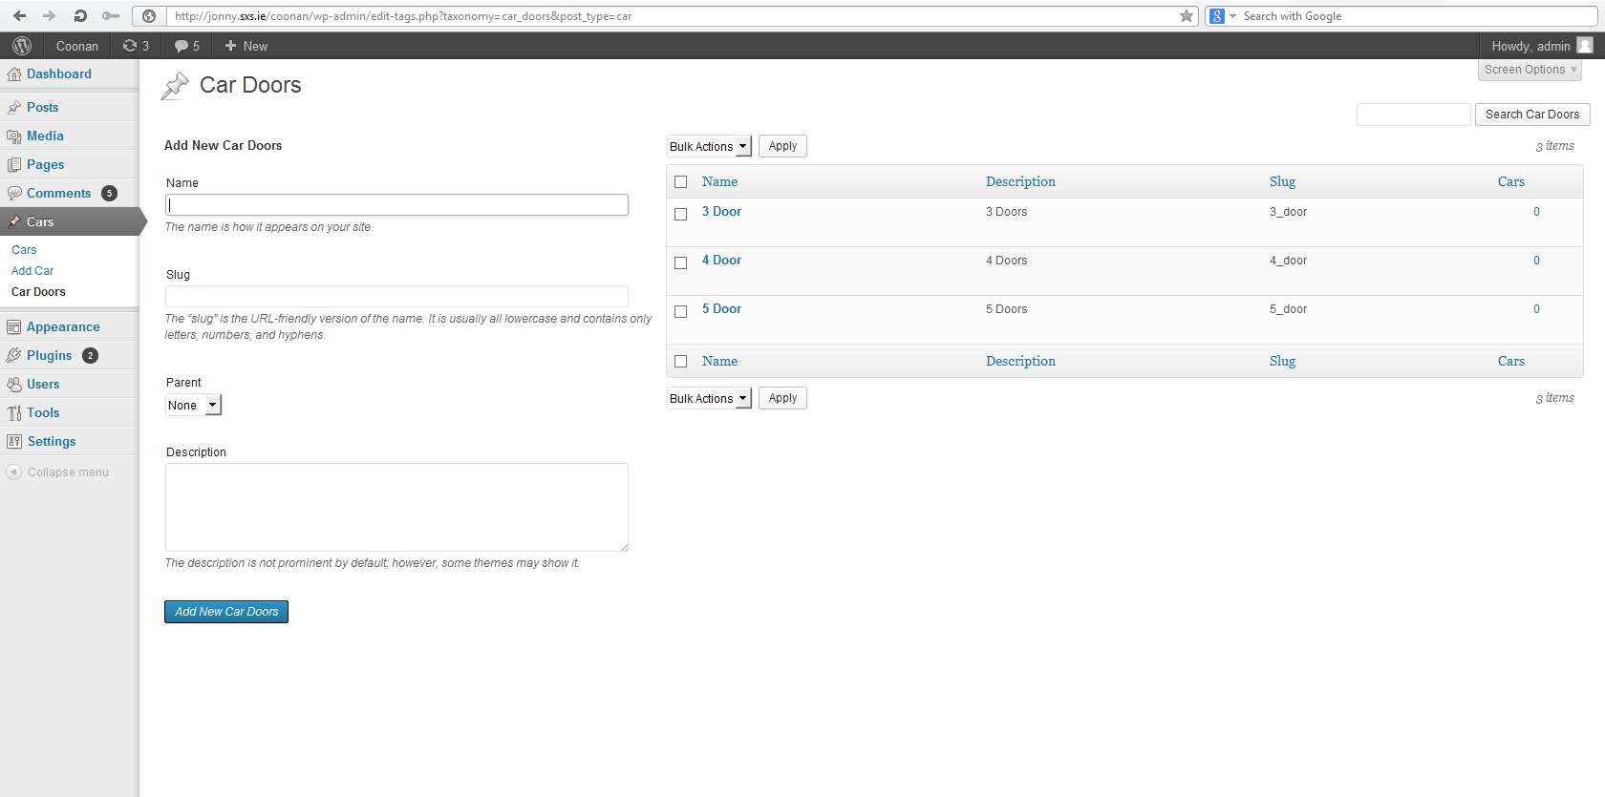Sort the table by the Cars count header
This screenshot has height=797, width=1605.
[1511, 181]
